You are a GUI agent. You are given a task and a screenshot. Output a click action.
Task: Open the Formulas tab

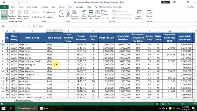44,7
